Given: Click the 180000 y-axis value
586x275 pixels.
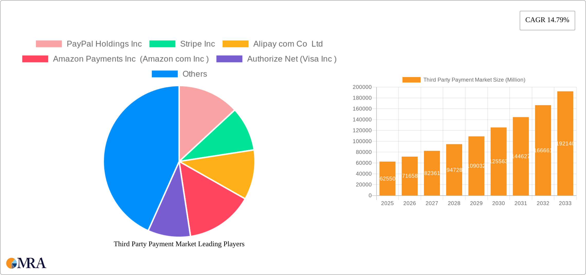Looking at the screenshot, I should (x=362, y=98).
